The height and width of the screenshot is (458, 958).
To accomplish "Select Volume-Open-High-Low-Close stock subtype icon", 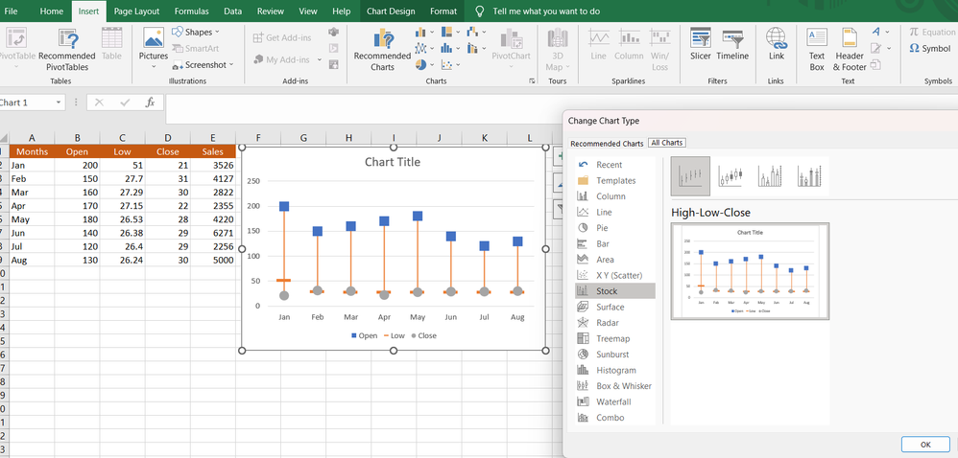I will (809, 176).
